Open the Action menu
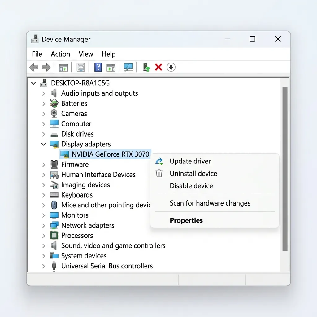Image resolution: width=317 pixels, height=317 pixels. click(60, 54)
